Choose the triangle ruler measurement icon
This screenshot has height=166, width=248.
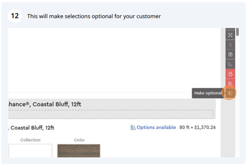point(230,64)
